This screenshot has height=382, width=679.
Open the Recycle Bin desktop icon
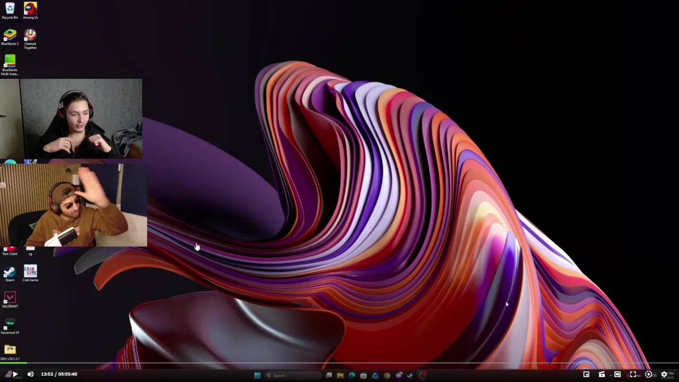[x=10, y=10]
